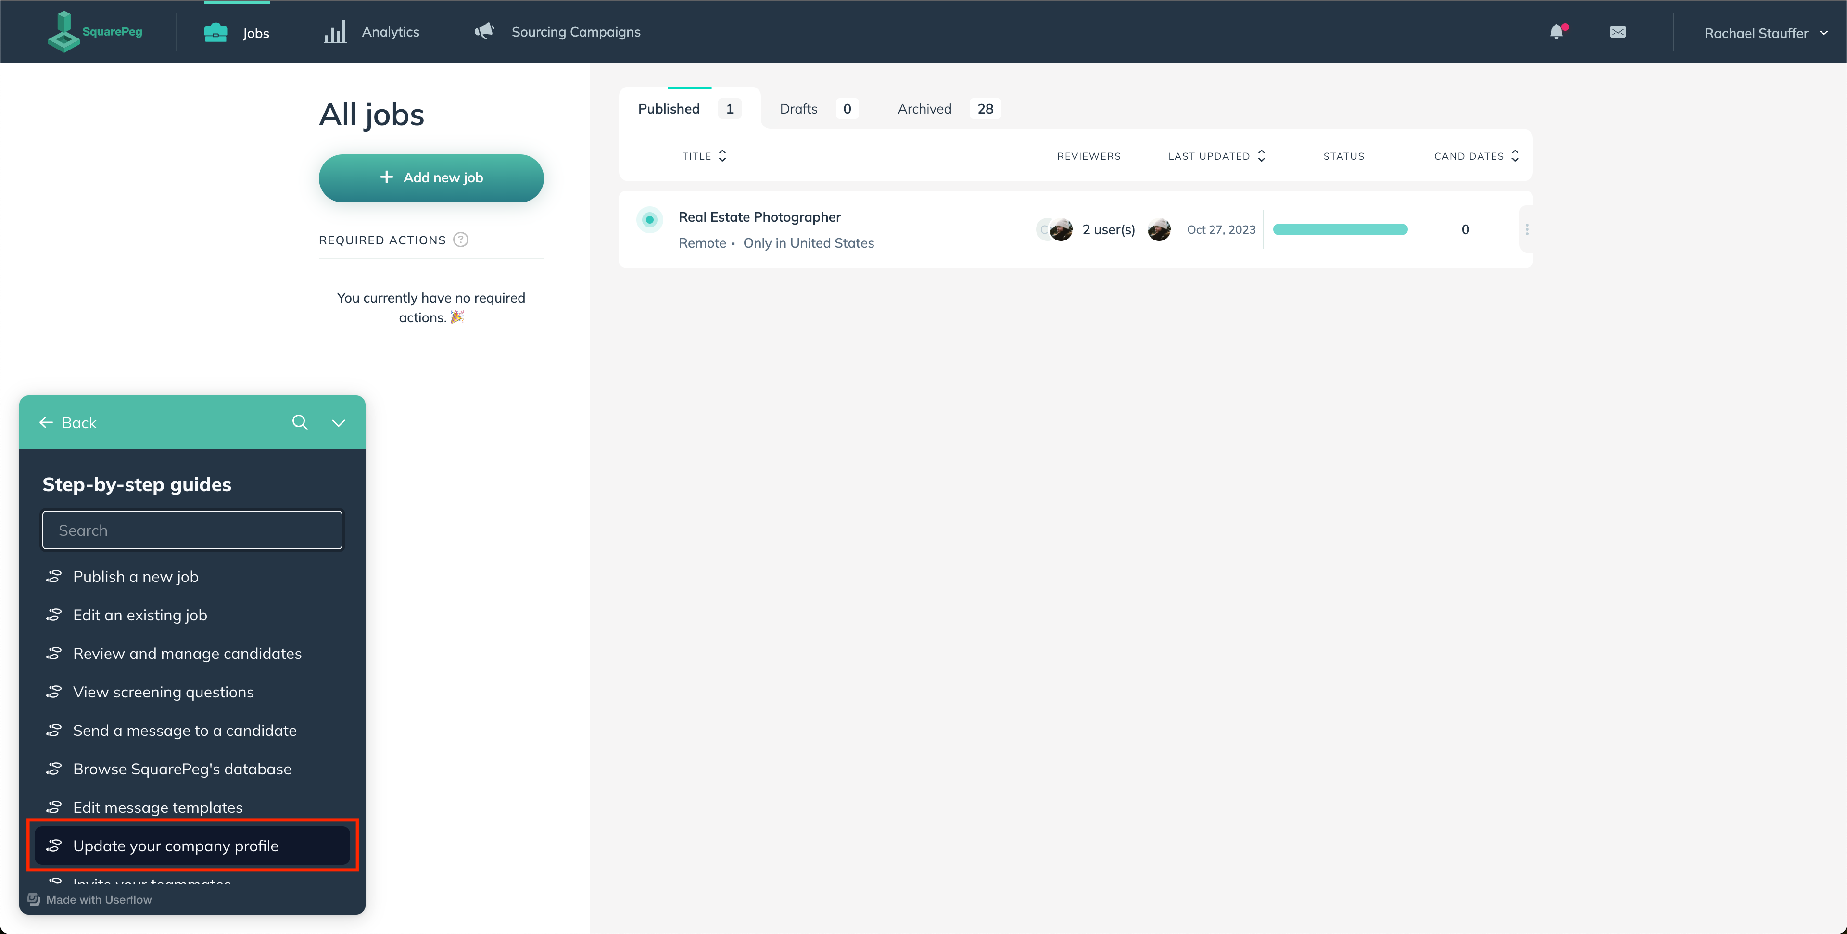
Task: Click the Made with Userflow link
Action: (x=89, y=899)
